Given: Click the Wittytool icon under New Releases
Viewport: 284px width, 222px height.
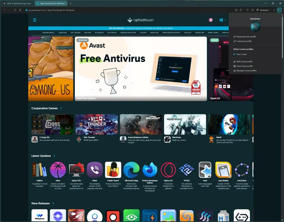Looking at the screenshot, I should [39, 215].
